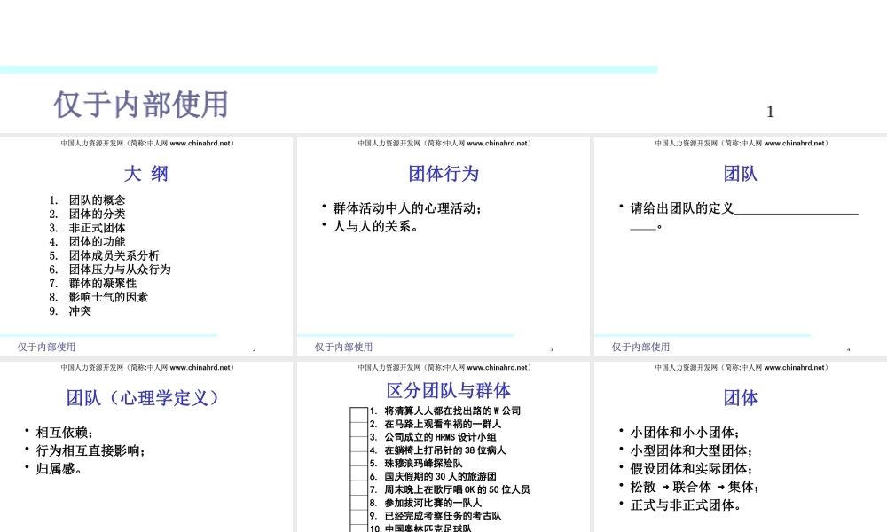The height and width of the screenshot is (532, 887).
Task: Check box beside 周末晚上在歌厅唱OK的50位人员
Action: point(358,503)
